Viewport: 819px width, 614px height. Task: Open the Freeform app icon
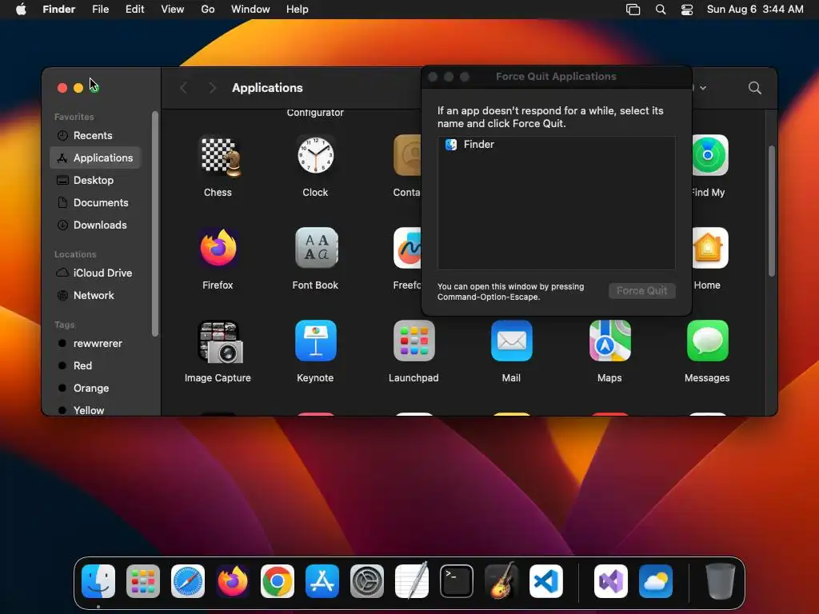click(x=407, y=248)
